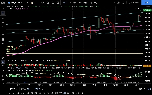Screen dimensions: 152x95
Task: Take a chart snapshot with camera icon
Action: (x=118, y=3)
